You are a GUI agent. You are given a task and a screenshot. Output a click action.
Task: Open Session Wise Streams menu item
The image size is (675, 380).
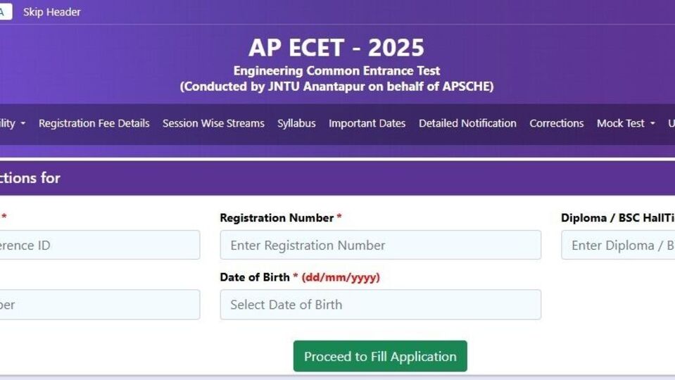213,124
